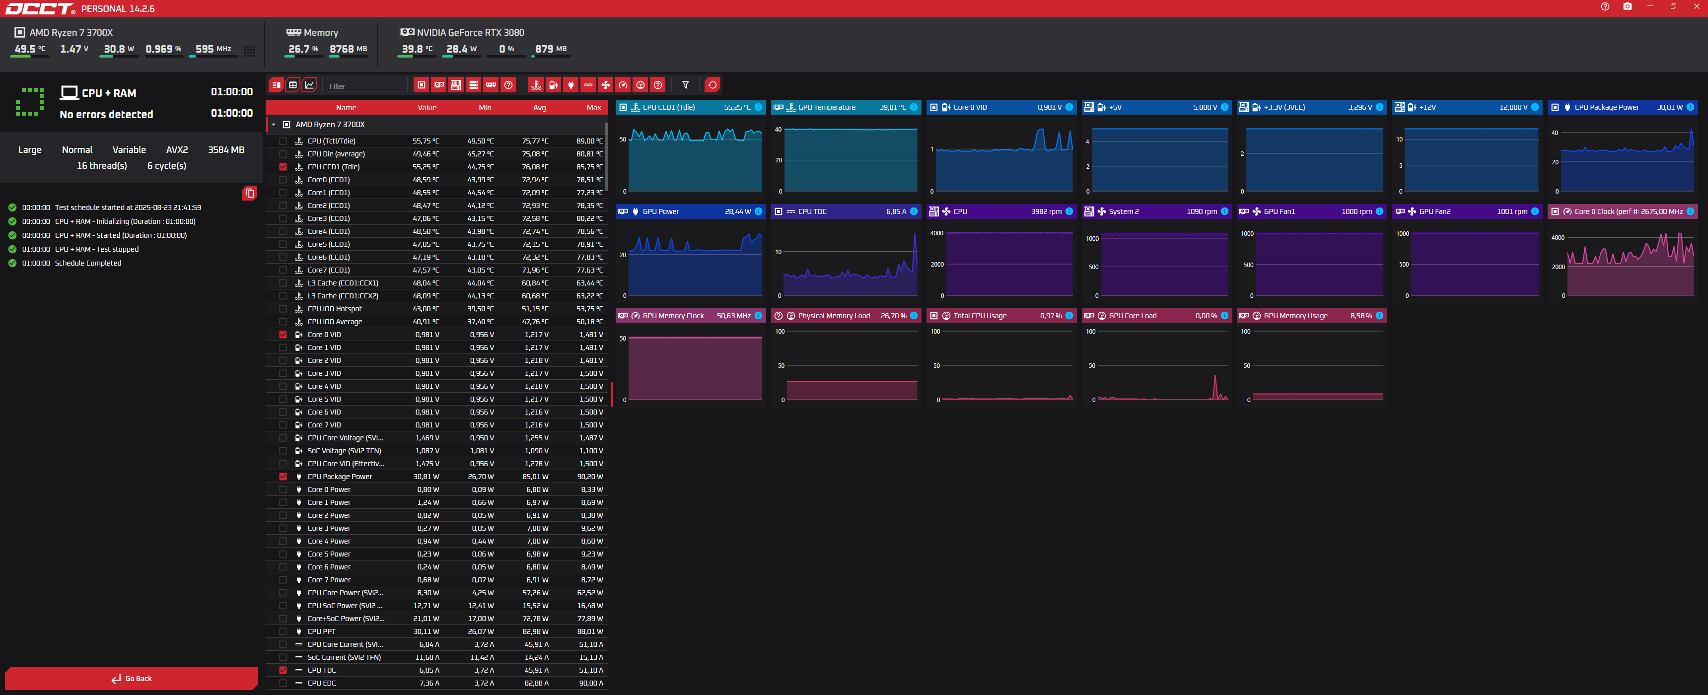The width and height of the screenshot is (1708, 695).
Task: Select the CPU EDC table row
Action: (436, 683)
